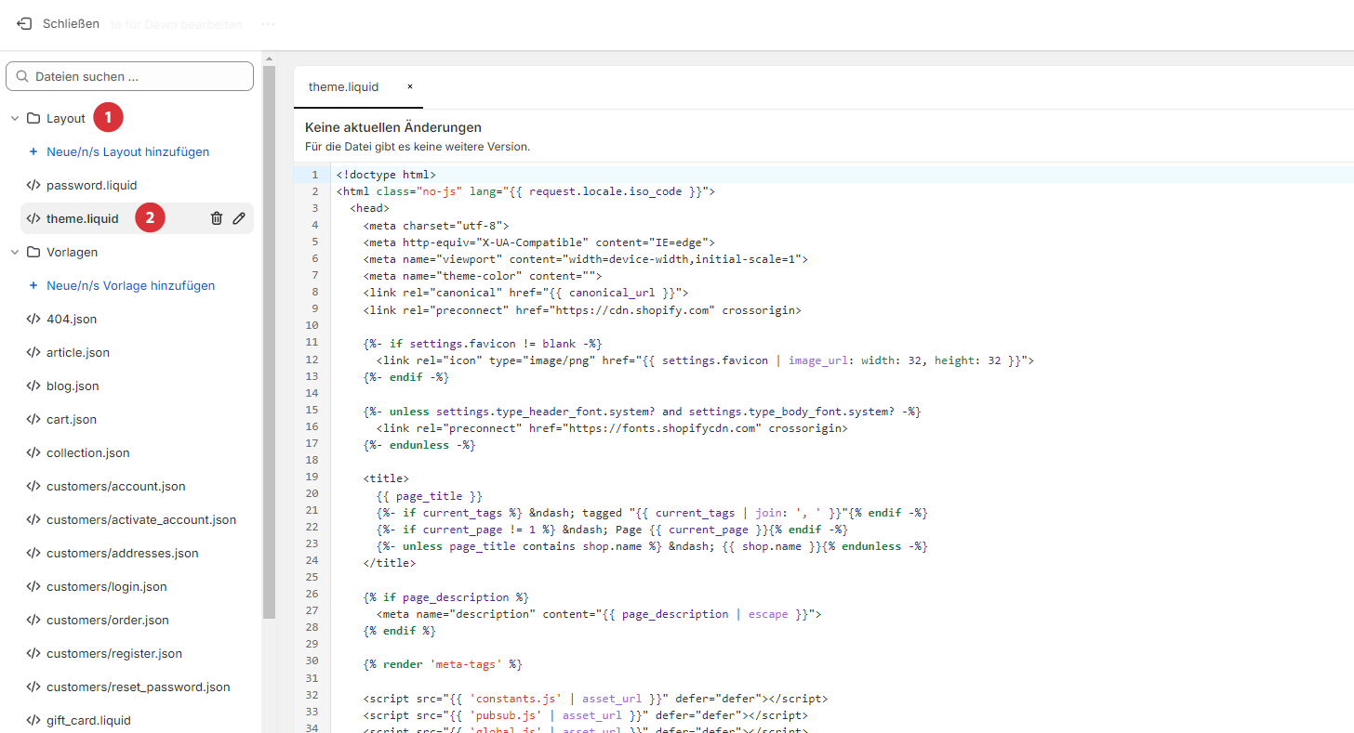Open customers/account.json file

click(116, 486)
